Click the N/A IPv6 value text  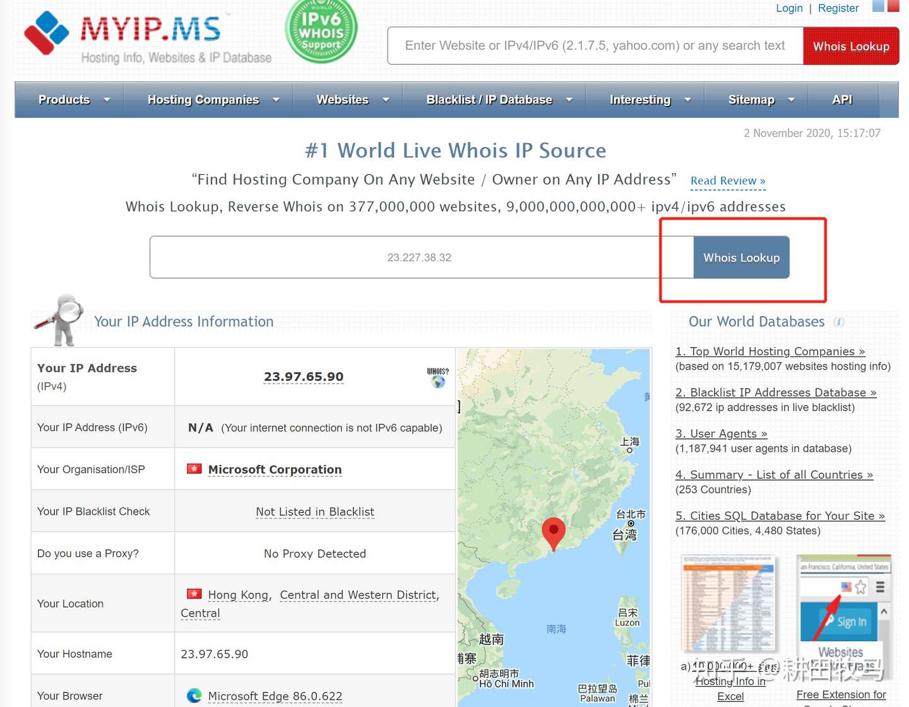[201, 428]
